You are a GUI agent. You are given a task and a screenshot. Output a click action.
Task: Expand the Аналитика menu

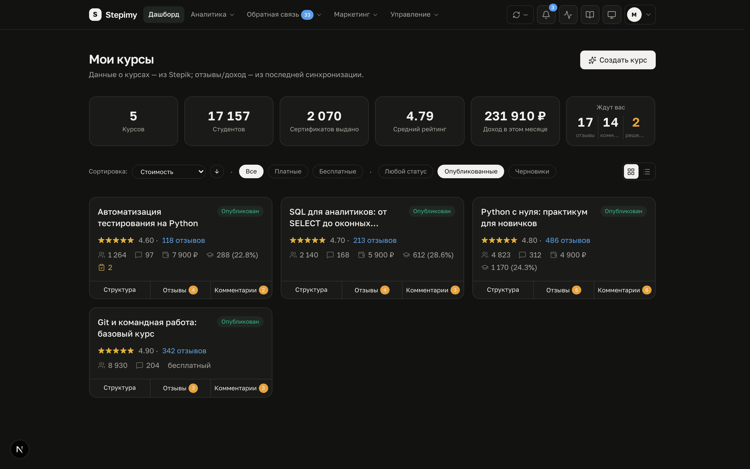pyautogui.click(x=212, y=15)
